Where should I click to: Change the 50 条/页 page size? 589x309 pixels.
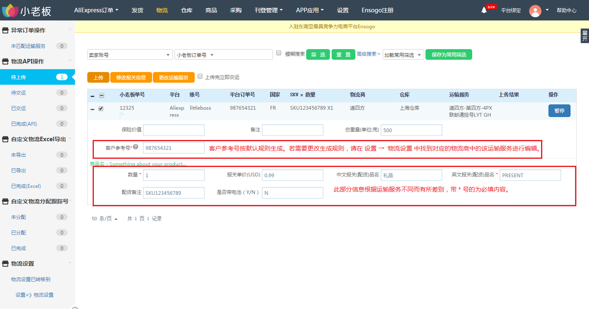coord(105,219)
